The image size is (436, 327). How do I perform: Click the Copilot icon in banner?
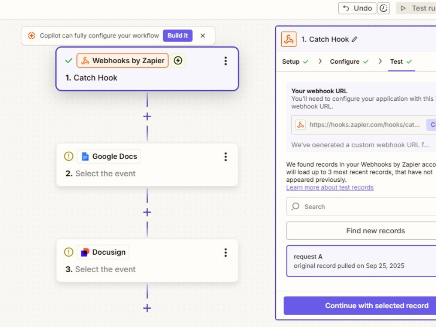pos(31,36)
